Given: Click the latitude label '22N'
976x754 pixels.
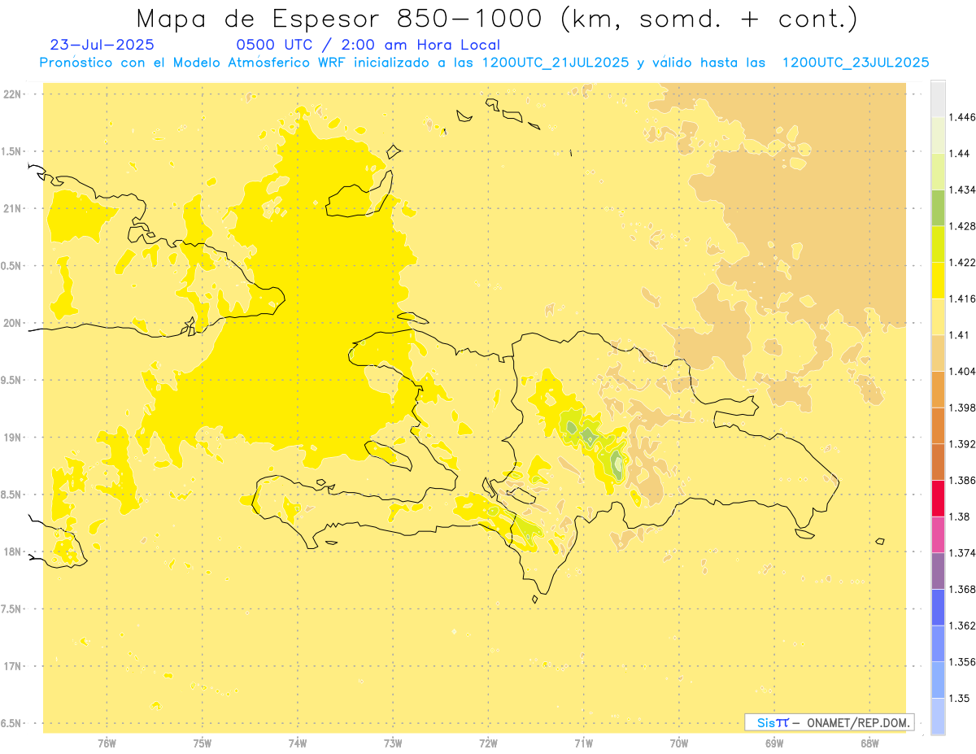Looking at the screenshot, I should (12, 94).
